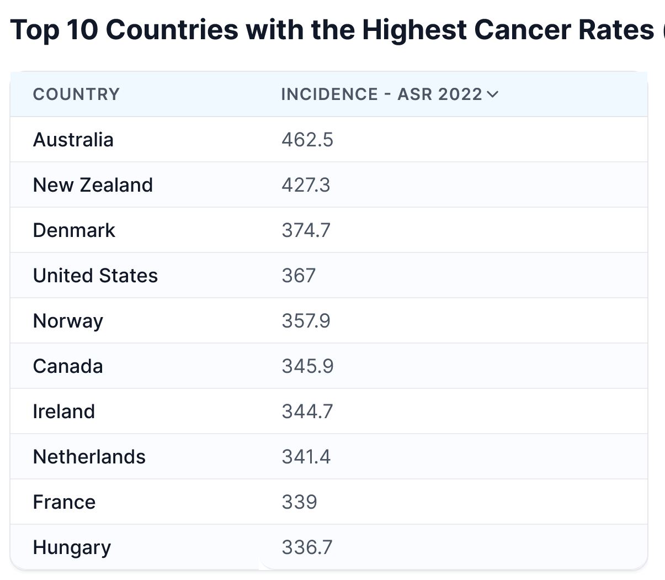Open the Netherlands entry
The height and width of the screenshot is (580, 665).
tap(89, 457)
